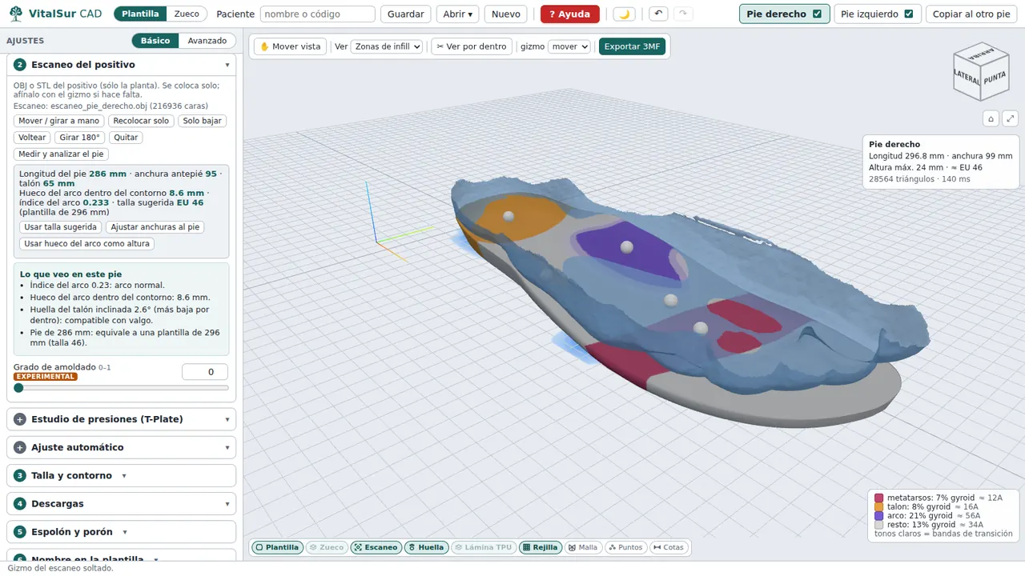
Task: Click Ver por dentro scissors tool
Action: pos(472,46)
